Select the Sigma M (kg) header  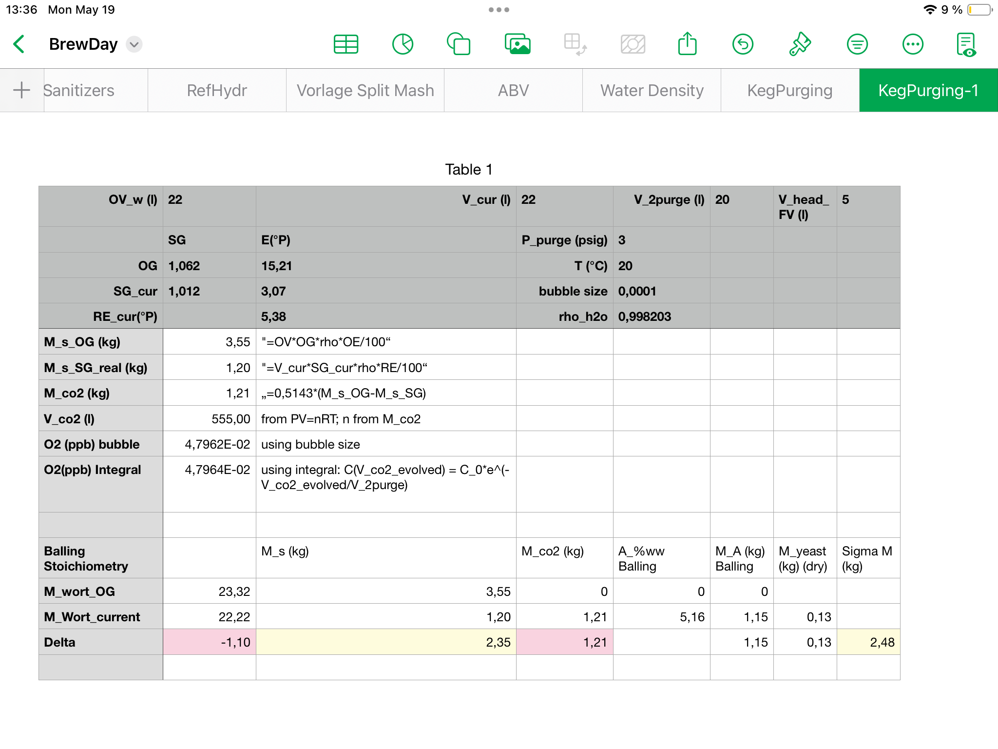[x=868, y=558]
